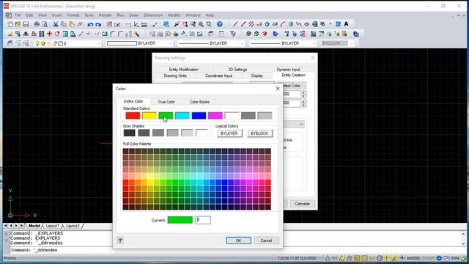The height and width of the screenshot is (264, 469).
Task: Open the Format menu
Action: 73,15
